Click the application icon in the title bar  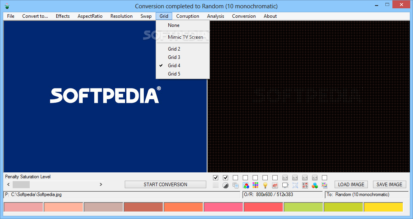7,6
